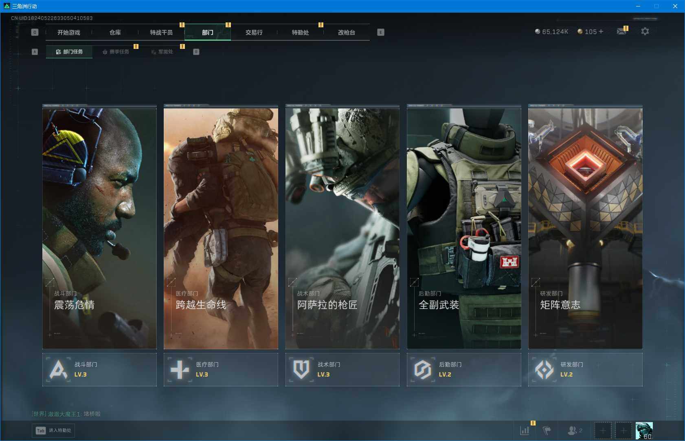Select the 军需处 sub-tab
The width and height of the screenshot is (685, 441).
point(162,52)
